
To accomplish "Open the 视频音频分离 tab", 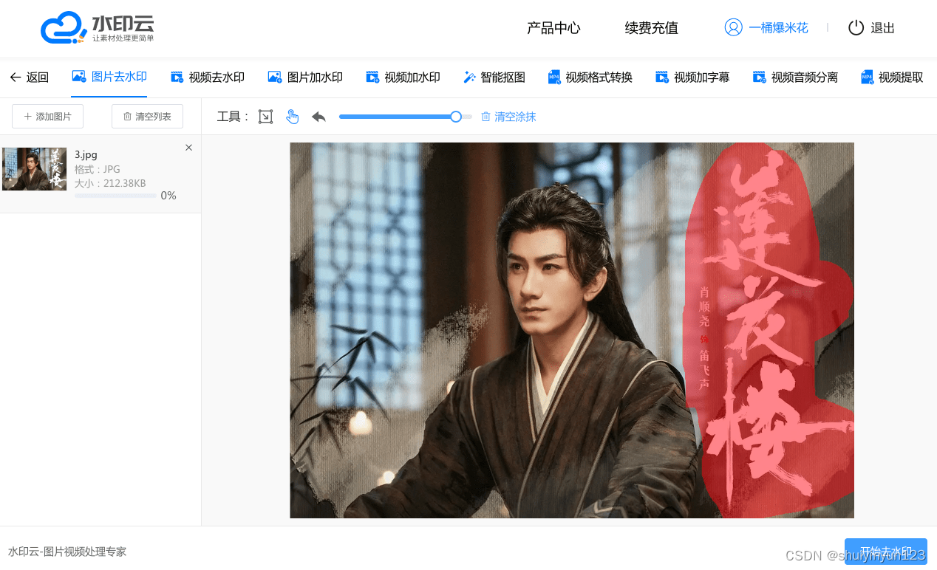I will coord(795,77).
